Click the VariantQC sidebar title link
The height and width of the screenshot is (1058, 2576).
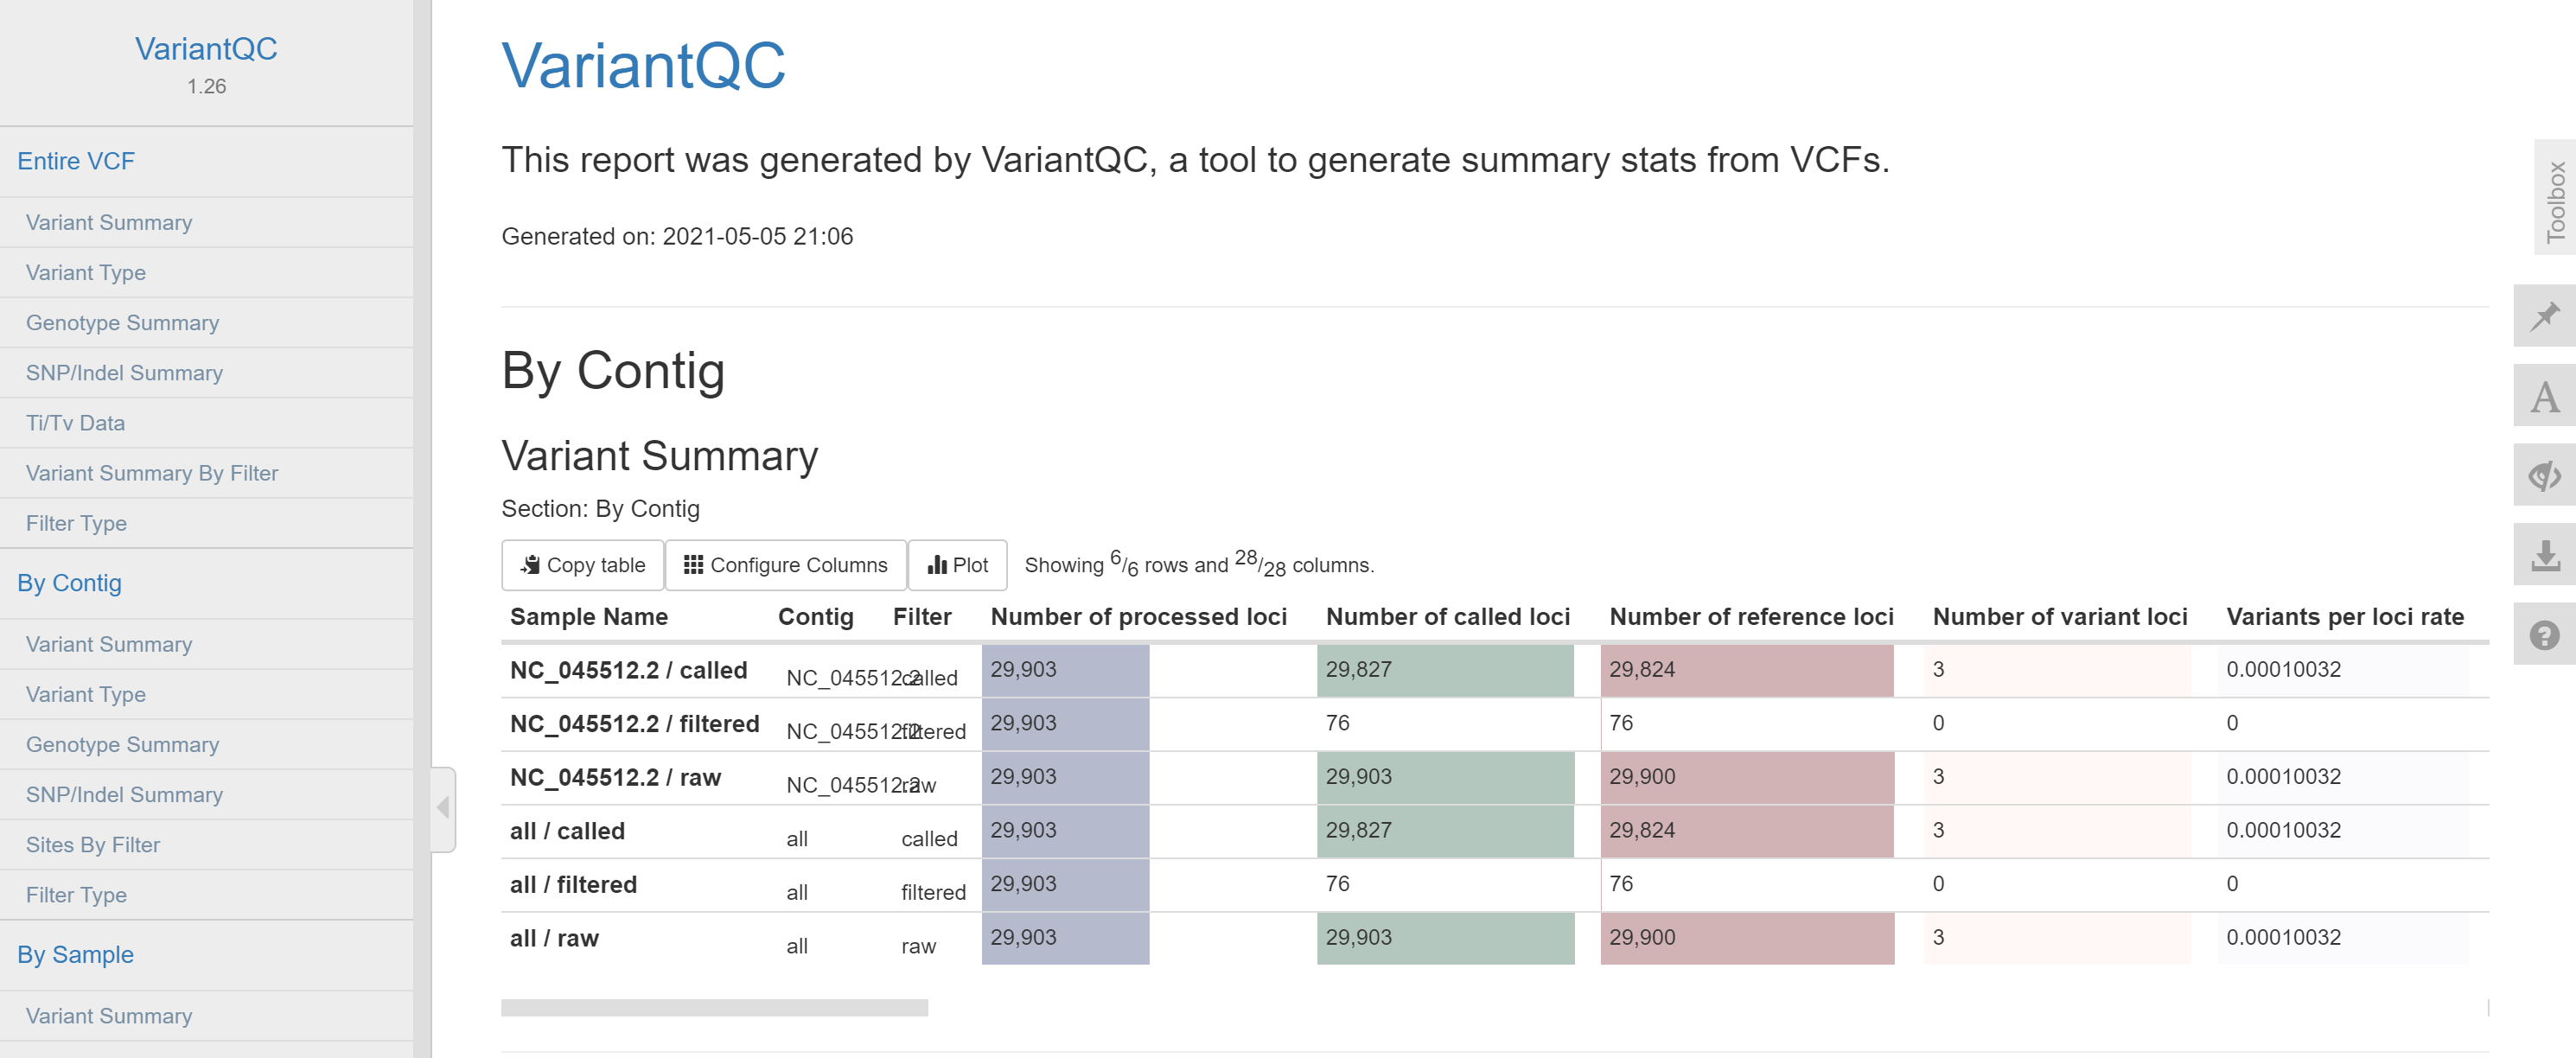(206, 49)
